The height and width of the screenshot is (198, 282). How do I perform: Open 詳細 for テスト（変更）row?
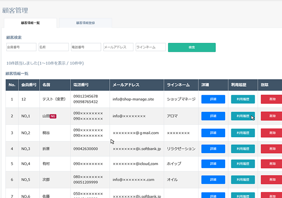[213, 99]
